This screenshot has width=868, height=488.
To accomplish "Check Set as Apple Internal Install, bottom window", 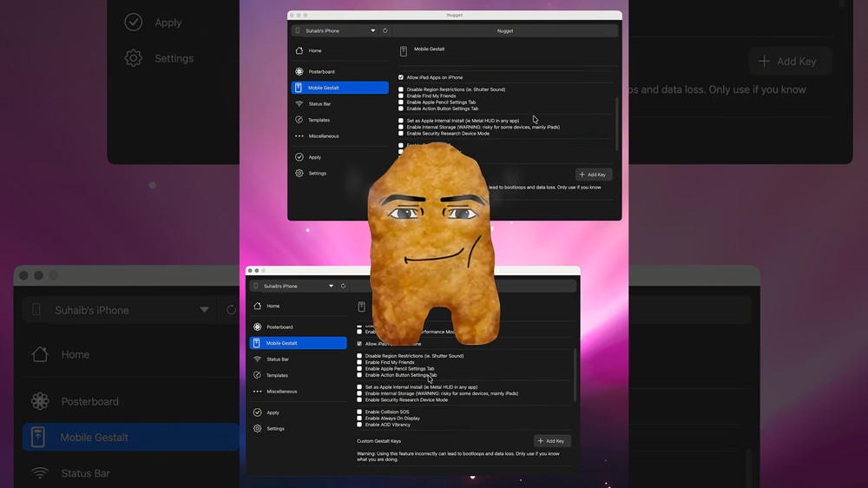I will pyautogui.click(x=359, y=386).
